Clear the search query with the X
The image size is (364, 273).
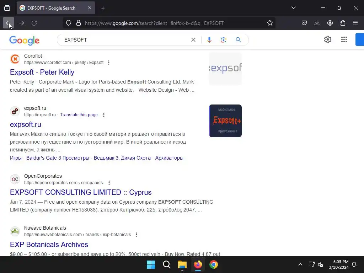[193, 40]
